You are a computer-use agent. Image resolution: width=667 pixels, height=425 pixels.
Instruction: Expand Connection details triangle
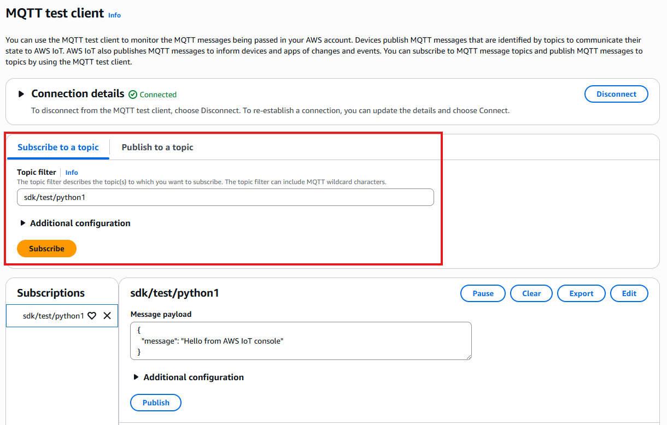[x=21, y=94]
